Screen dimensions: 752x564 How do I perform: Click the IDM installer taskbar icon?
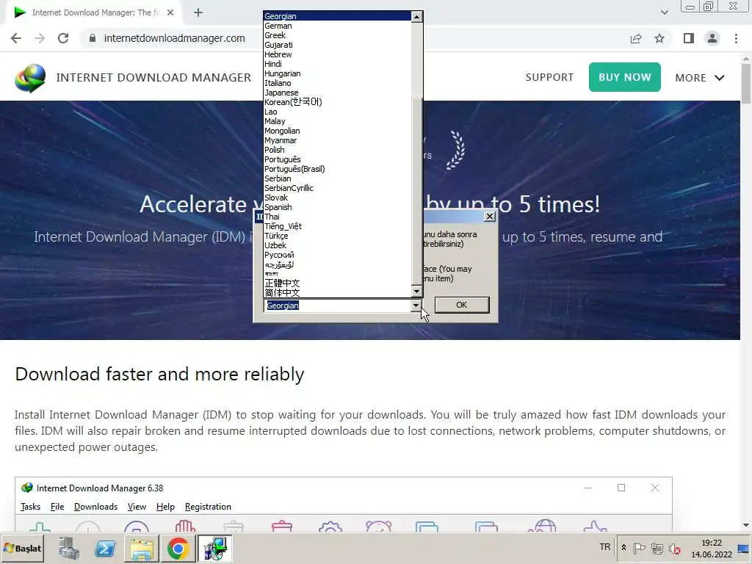214,549
